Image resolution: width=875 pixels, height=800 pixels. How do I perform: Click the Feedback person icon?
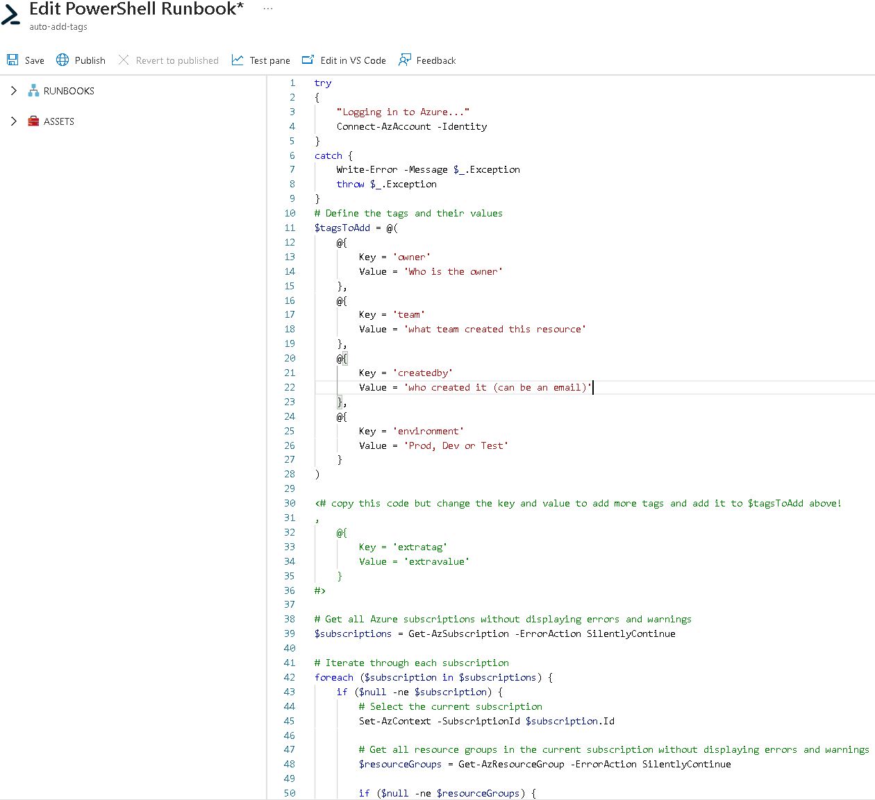[404, 60]
